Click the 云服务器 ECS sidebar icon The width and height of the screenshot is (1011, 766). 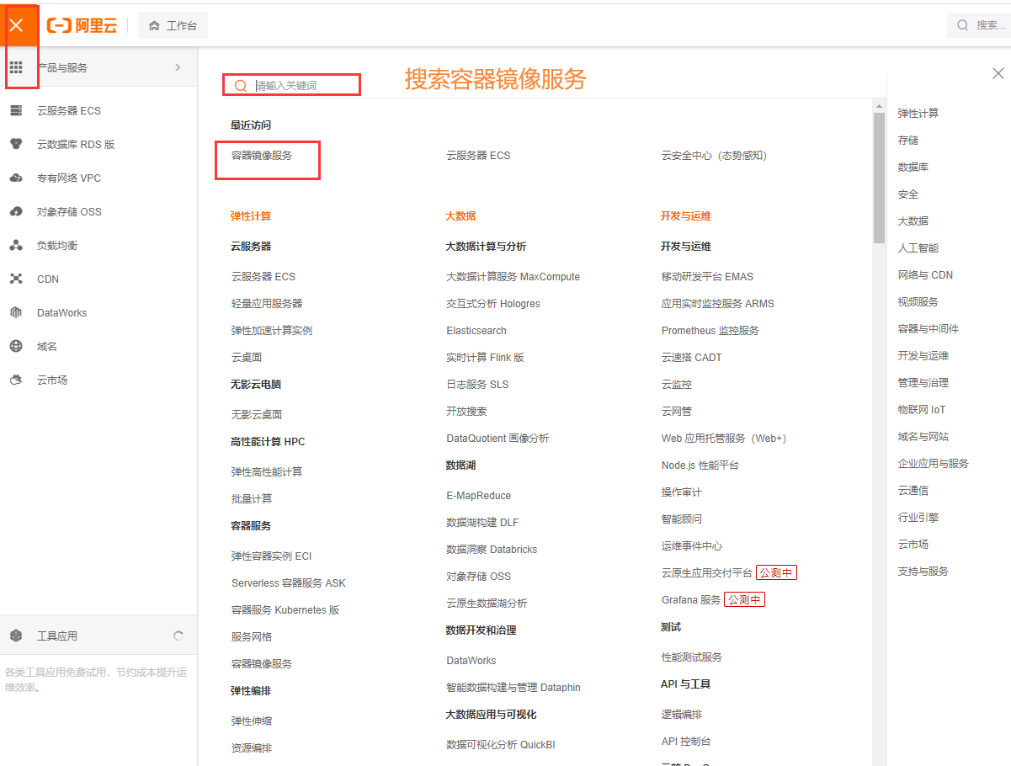click(x=16, y=110)
